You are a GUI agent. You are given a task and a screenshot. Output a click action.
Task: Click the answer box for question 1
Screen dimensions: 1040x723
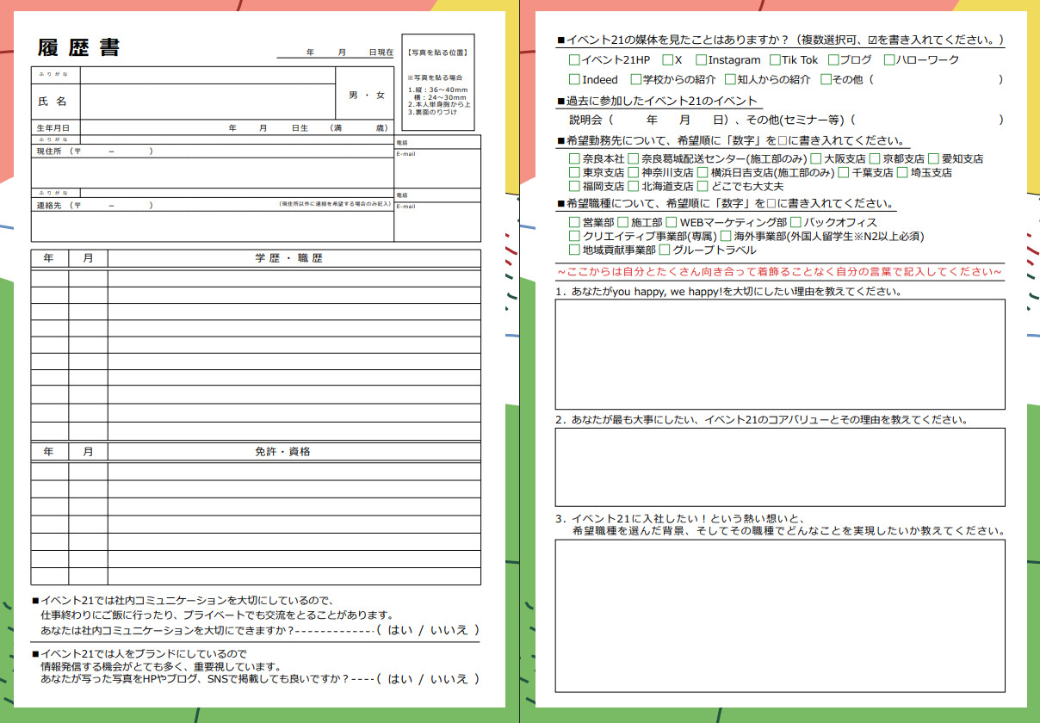click(779, 354)
